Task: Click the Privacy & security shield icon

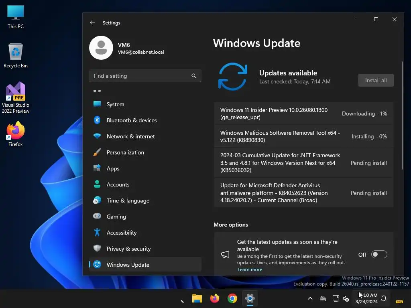Action: 97,248
